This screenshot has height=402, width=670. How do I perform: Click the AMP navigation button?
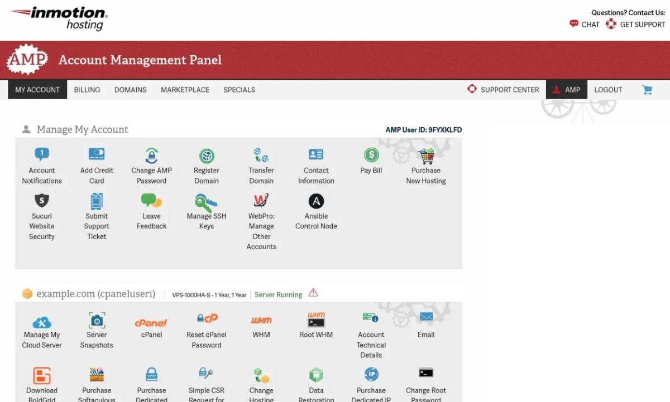(x=567, y=90)
